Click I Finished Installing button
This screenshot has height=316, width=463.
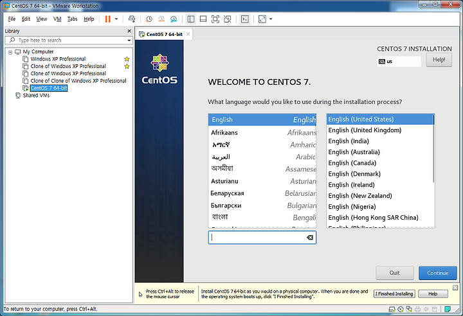coord(394,294)
